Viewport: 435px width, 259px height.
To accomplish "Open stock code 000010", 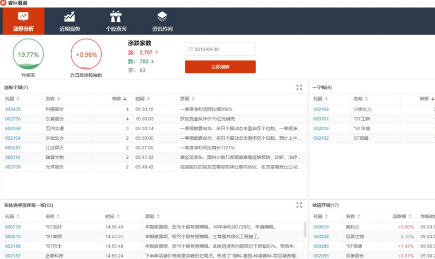I will click(x=13, y=237).
